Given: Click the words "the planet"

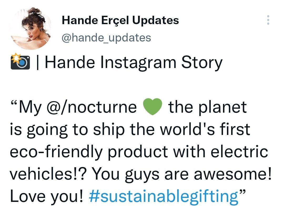Looking at the screenshot, I should click(x=207, y=107).
